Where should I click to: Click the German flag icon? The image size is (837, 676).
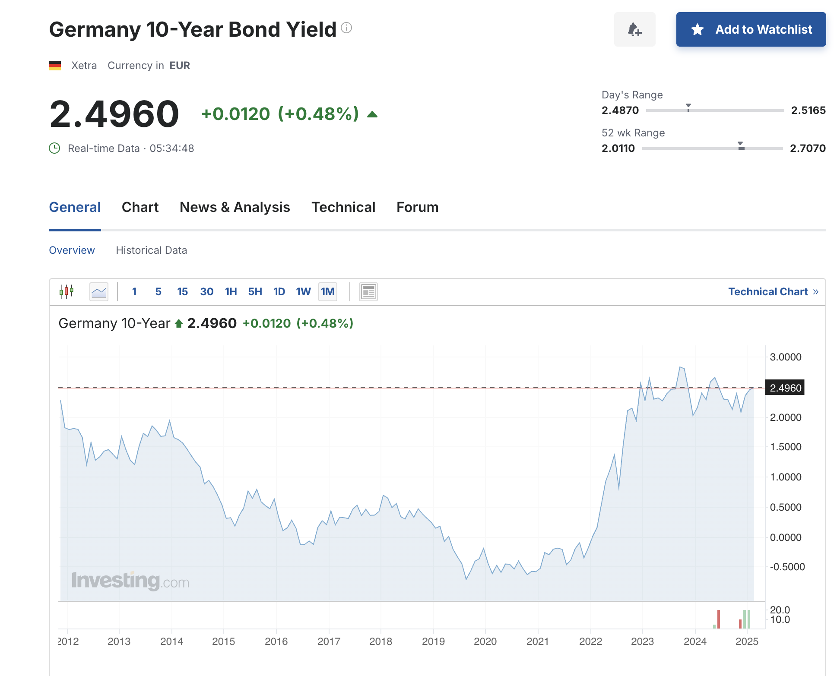coord(55,66)
